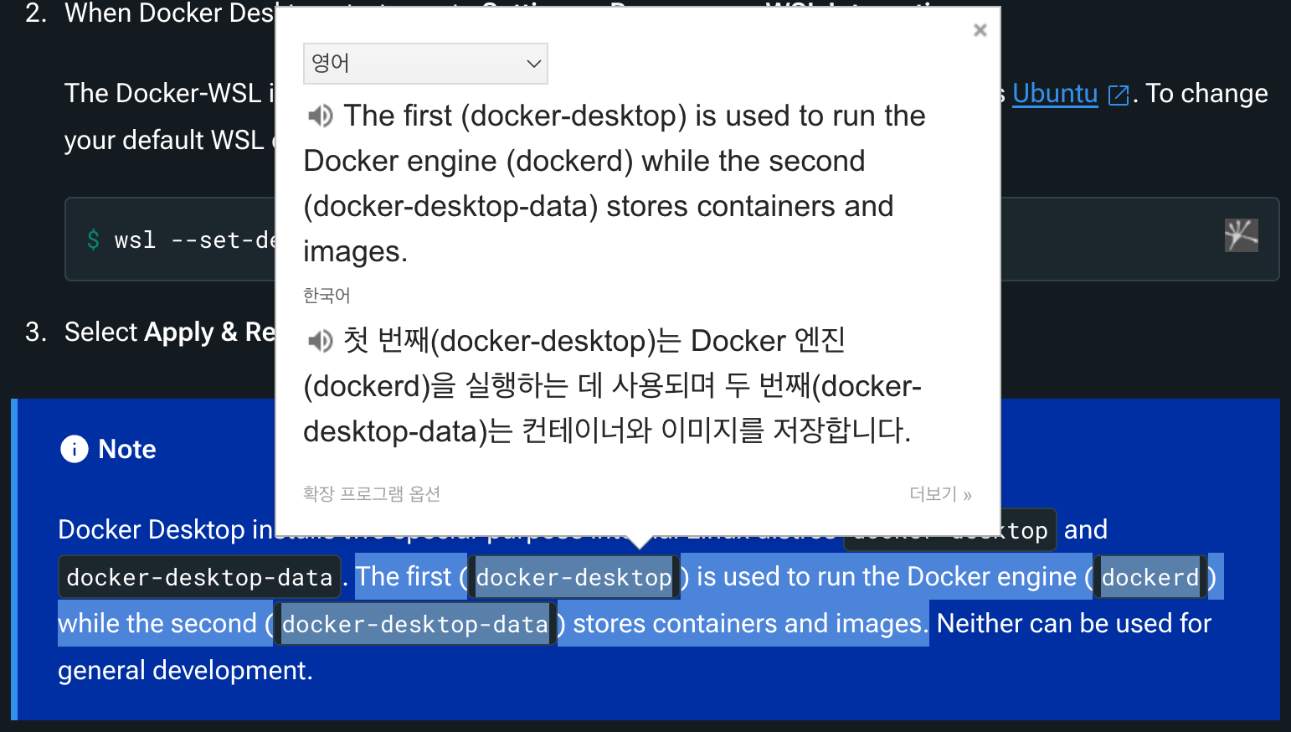
Task: Copy the wsl command using code block icon
Action: tap(1242, 235)
